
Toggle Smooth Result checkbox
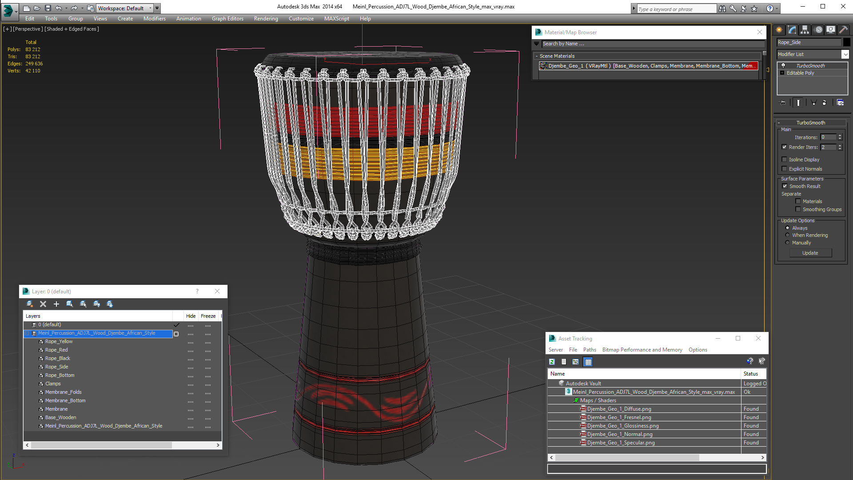pos(785,186)
